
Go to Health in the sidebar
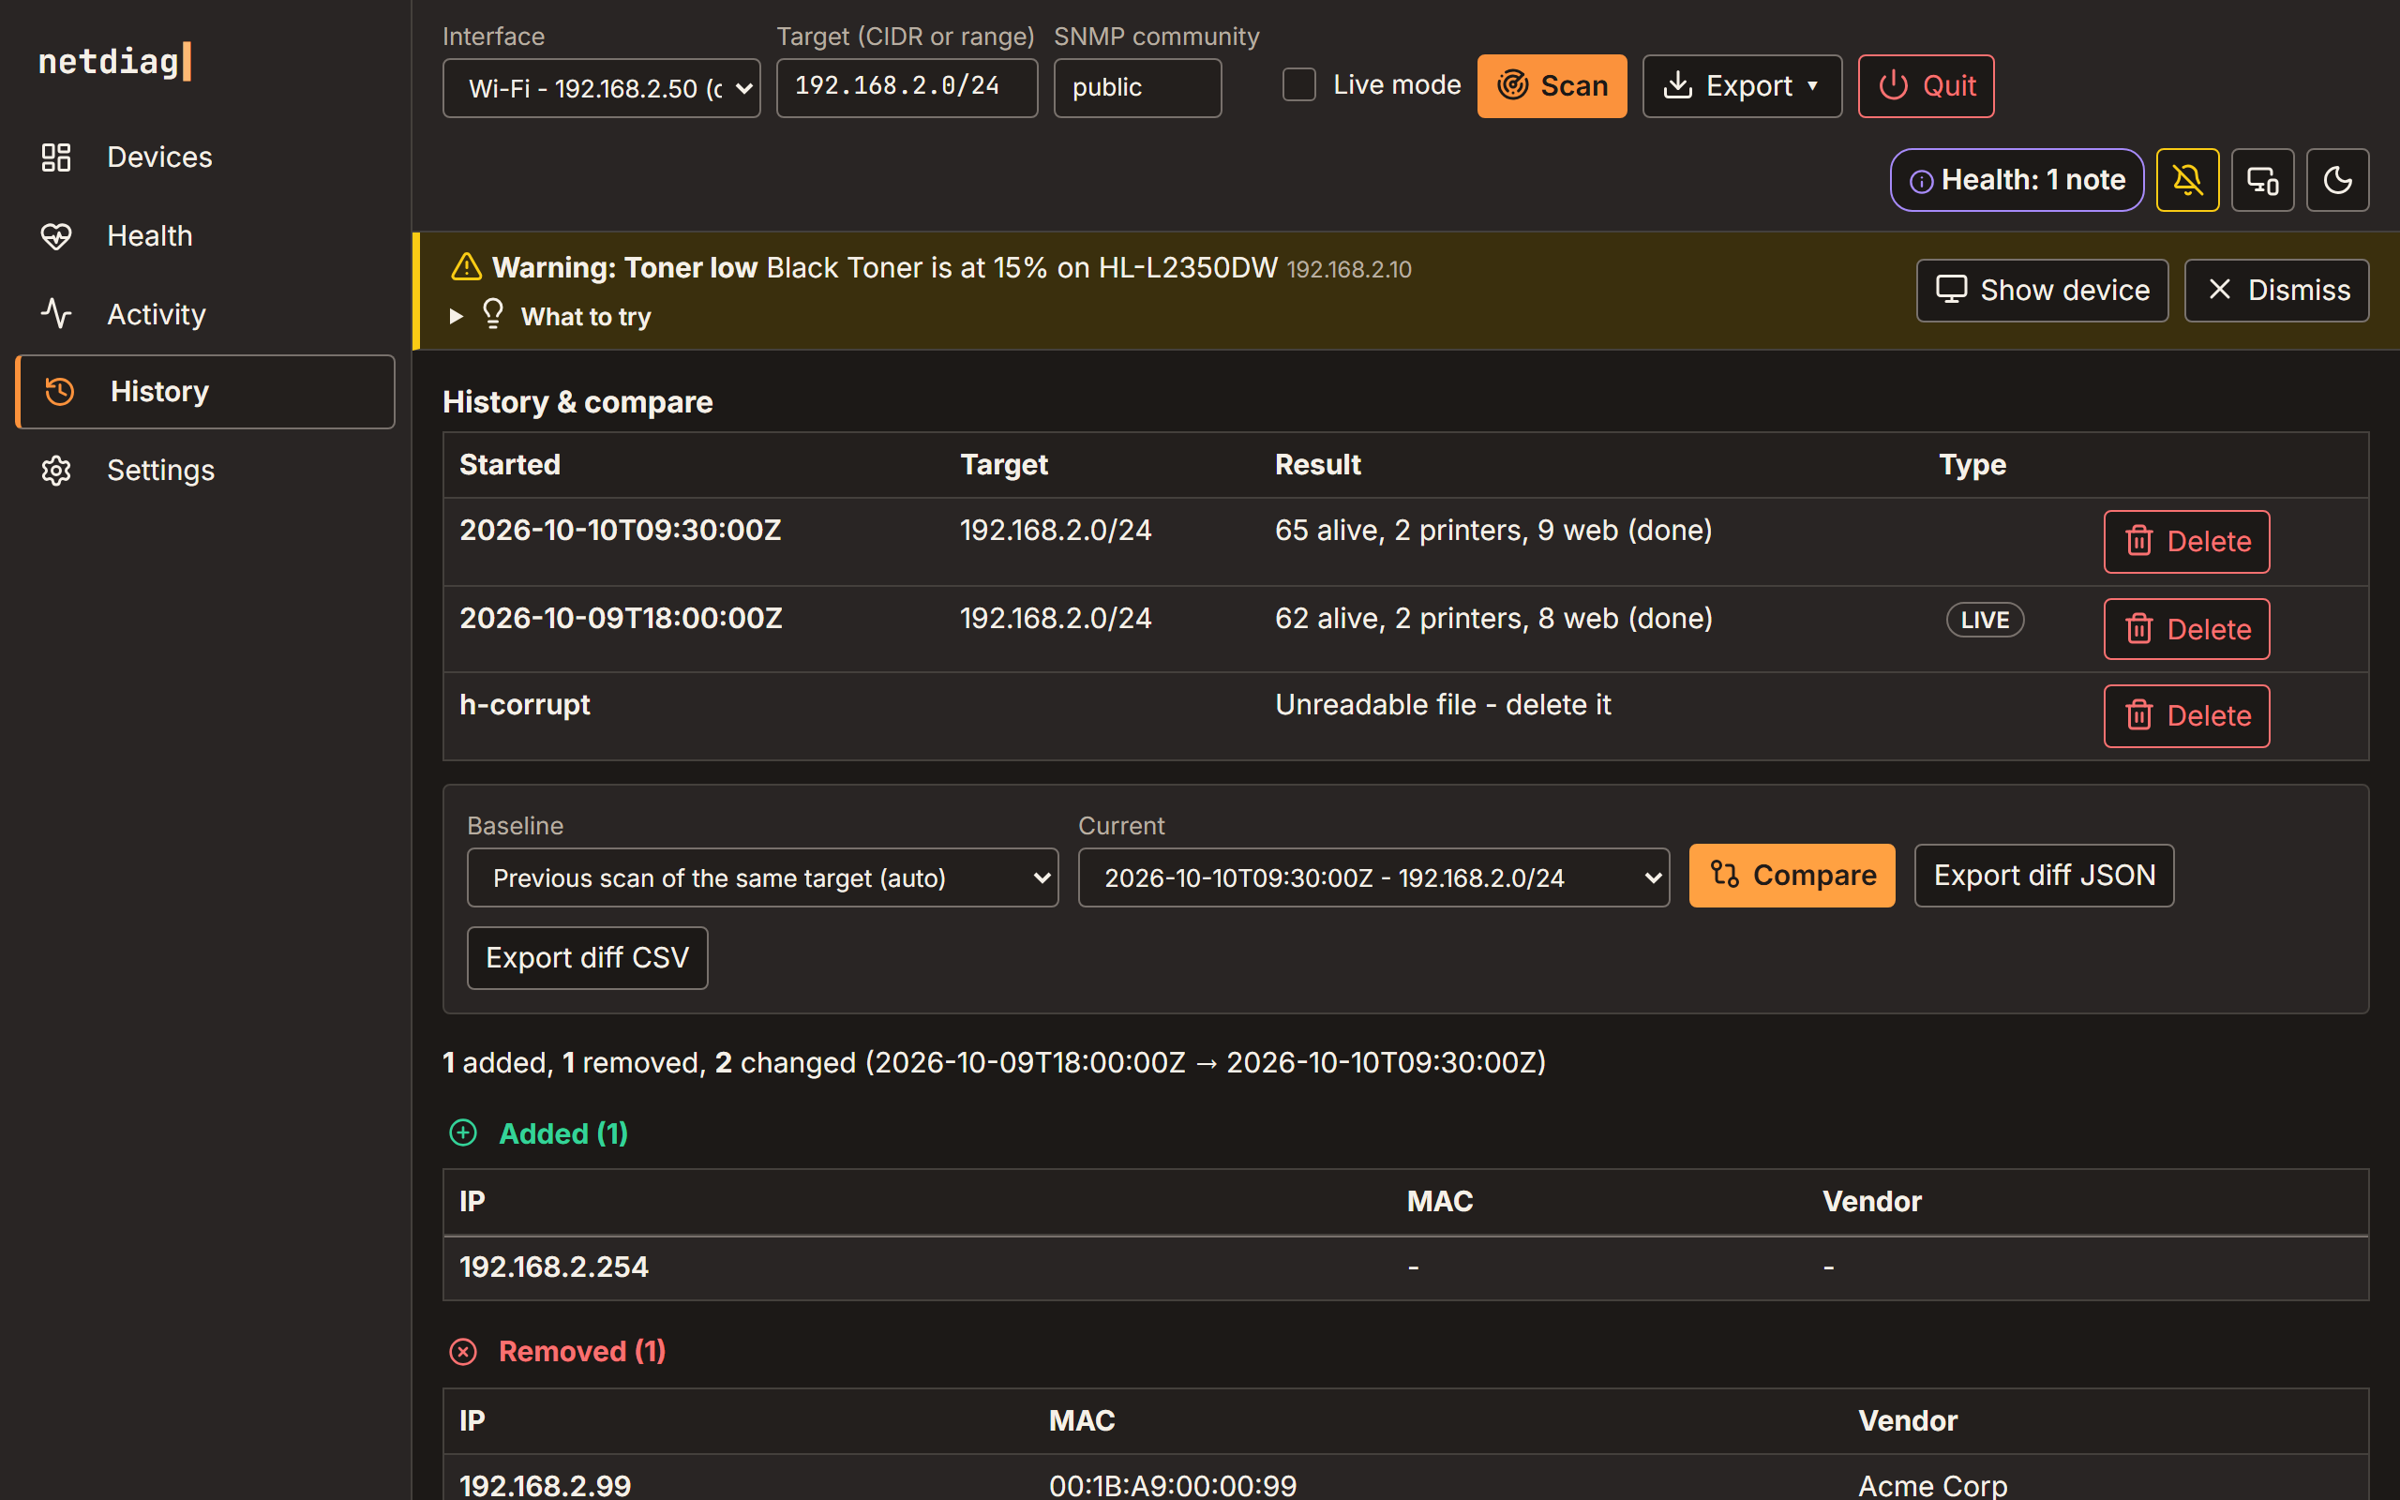click(x=205, y=235)
